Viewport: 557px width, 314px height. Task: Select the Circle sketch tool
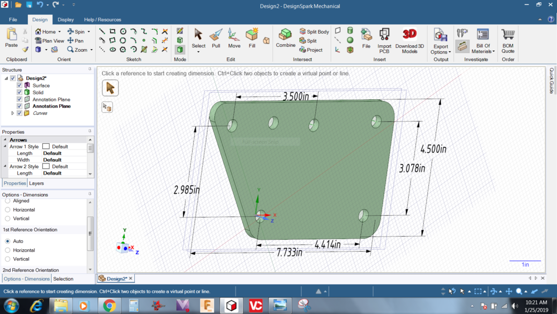point(123,32)
